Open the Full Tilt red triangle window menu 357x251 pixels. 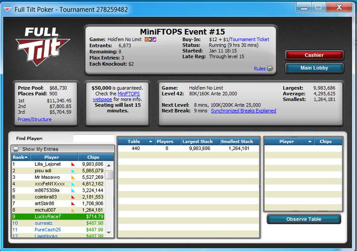click(x=8, y=10)
